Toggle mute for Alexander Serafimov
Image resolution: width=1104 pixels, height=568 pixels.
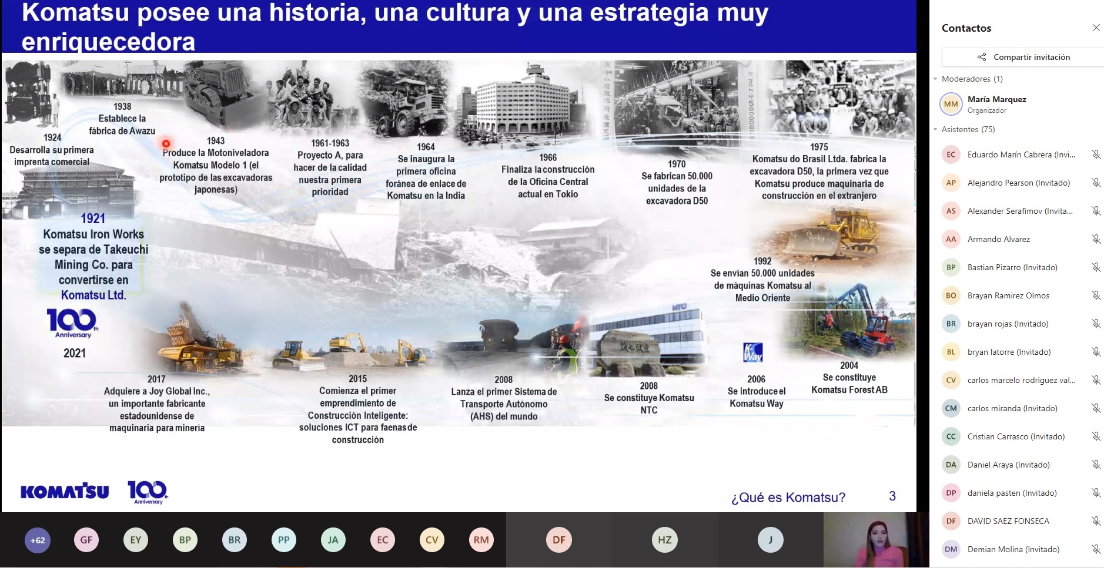(x=1096, y=211)
